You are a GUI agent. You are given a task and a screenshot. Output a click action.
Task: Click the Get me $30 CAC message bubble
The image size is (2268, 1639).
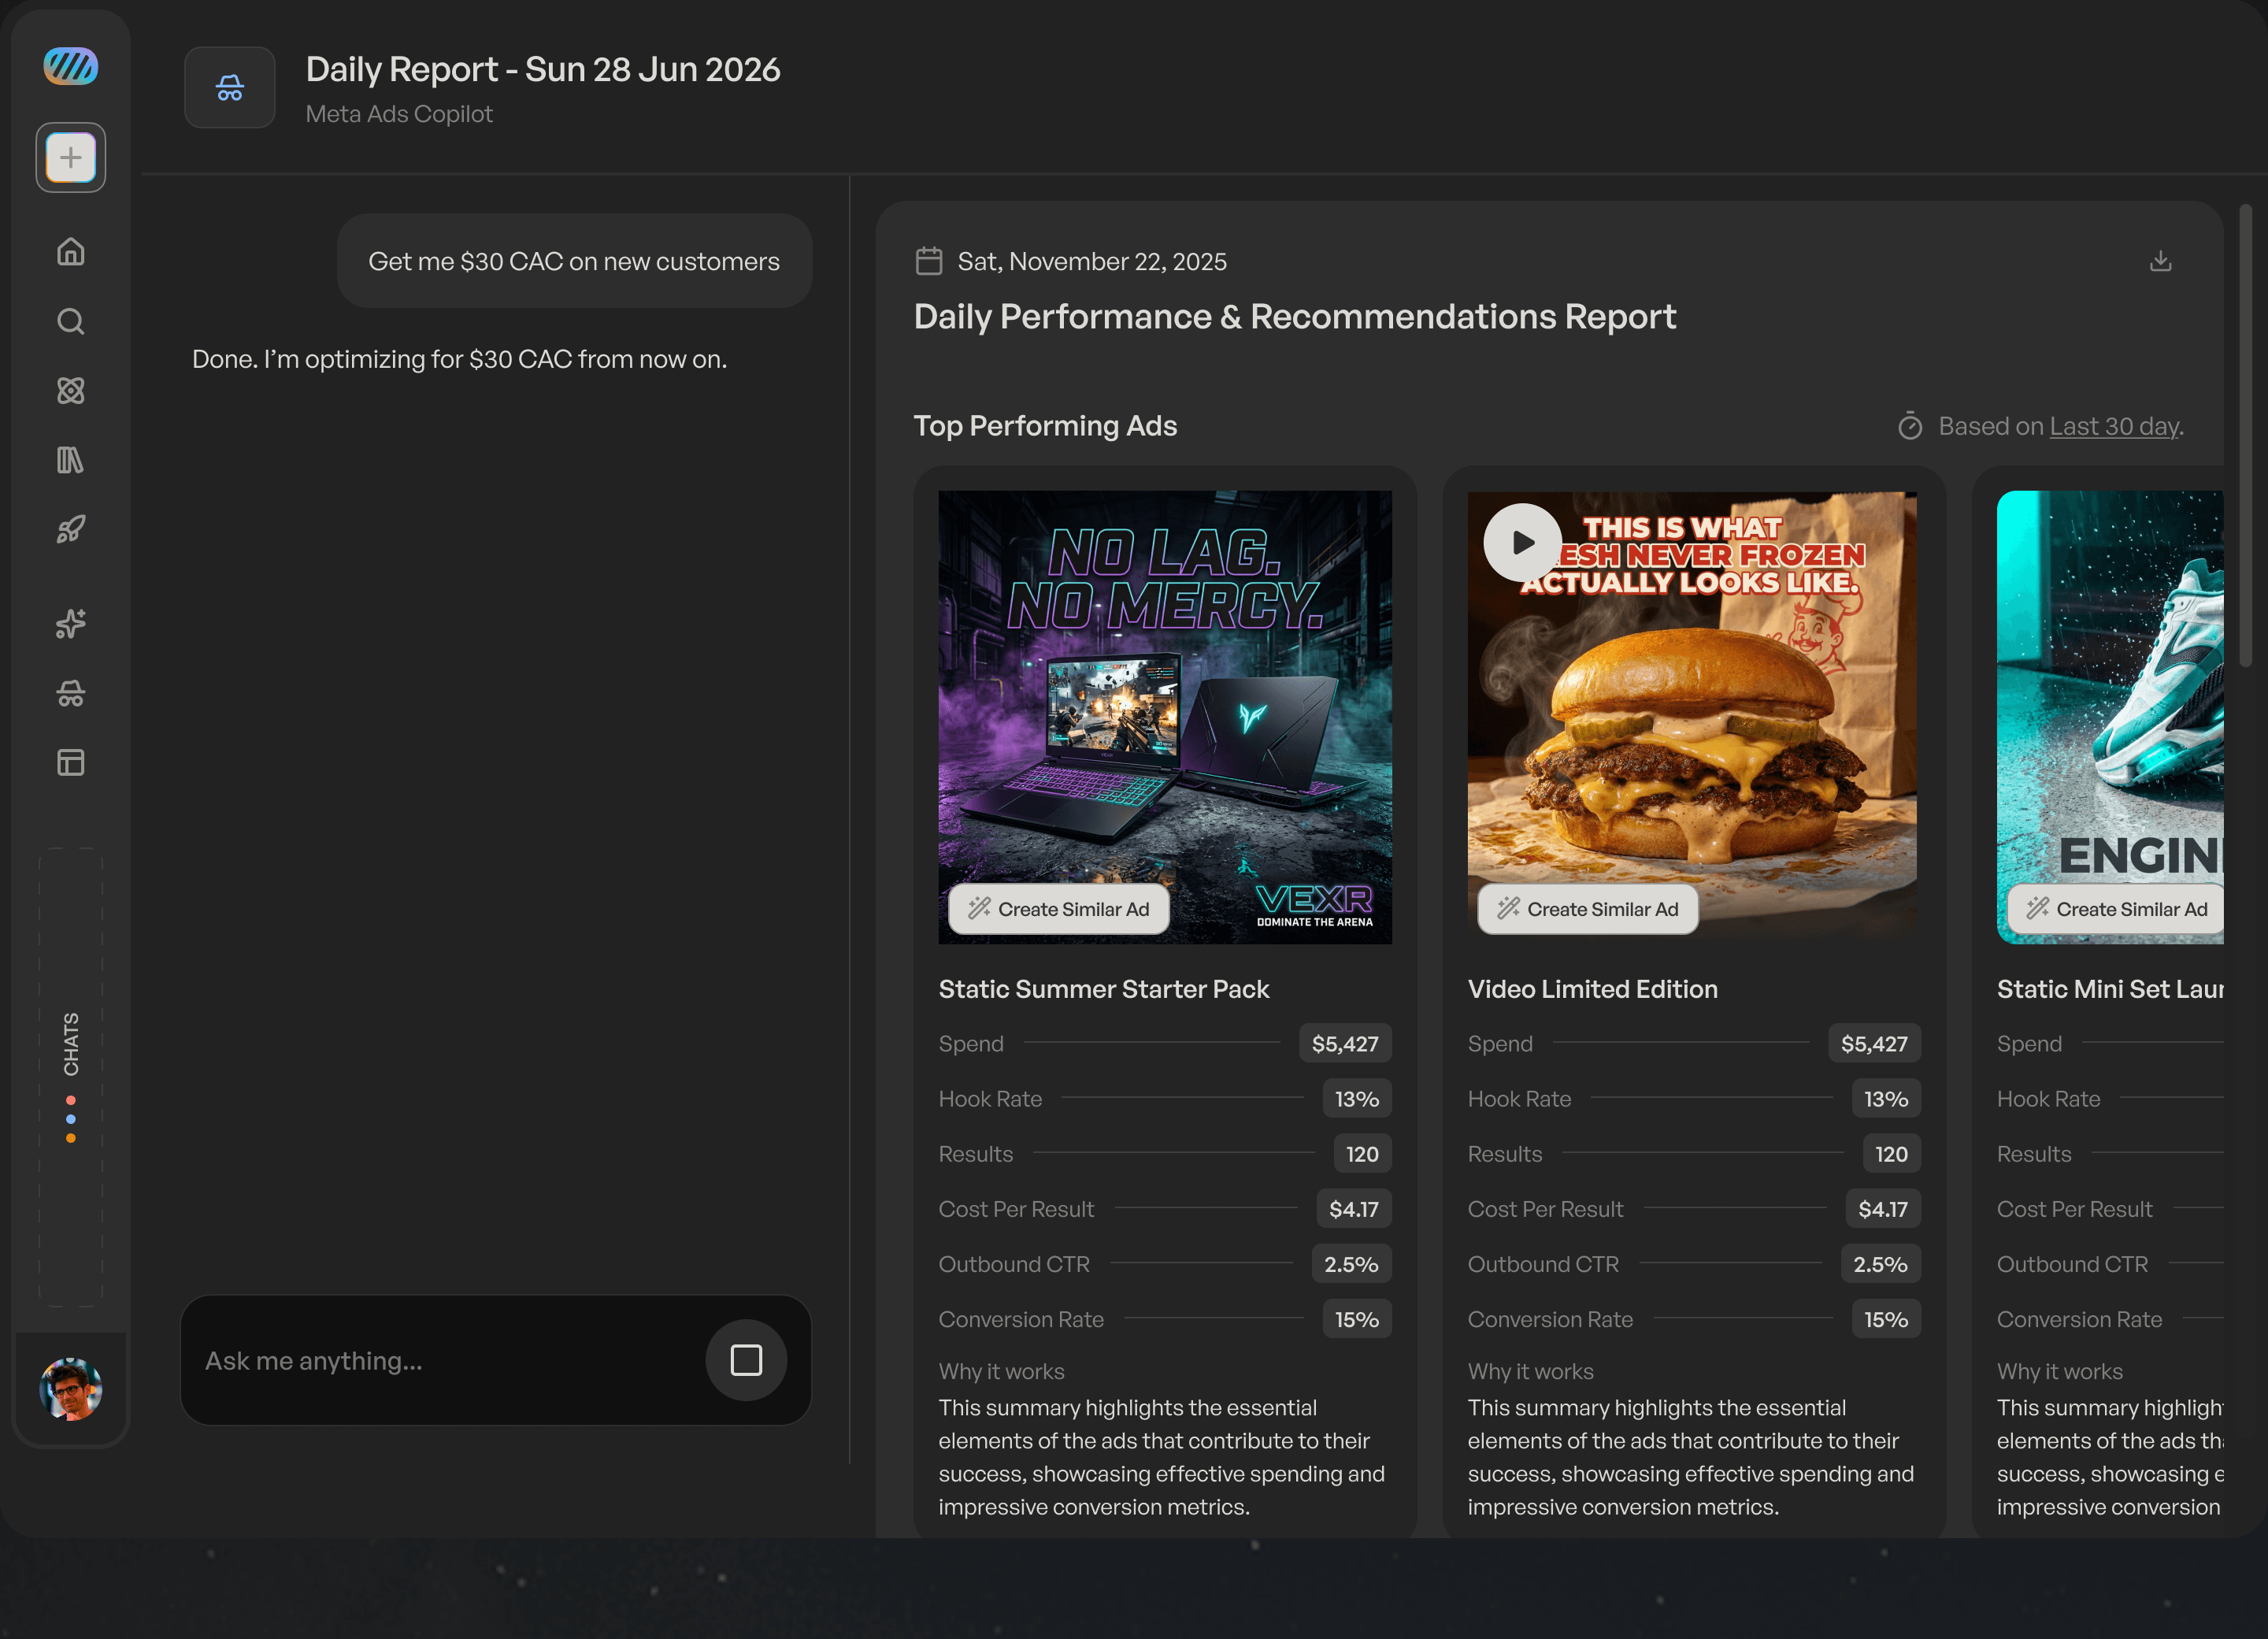(x=574, y=261)
